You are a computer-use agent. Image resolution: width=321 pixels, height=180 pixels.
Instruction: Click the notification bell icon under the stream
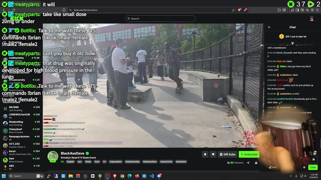205,154
